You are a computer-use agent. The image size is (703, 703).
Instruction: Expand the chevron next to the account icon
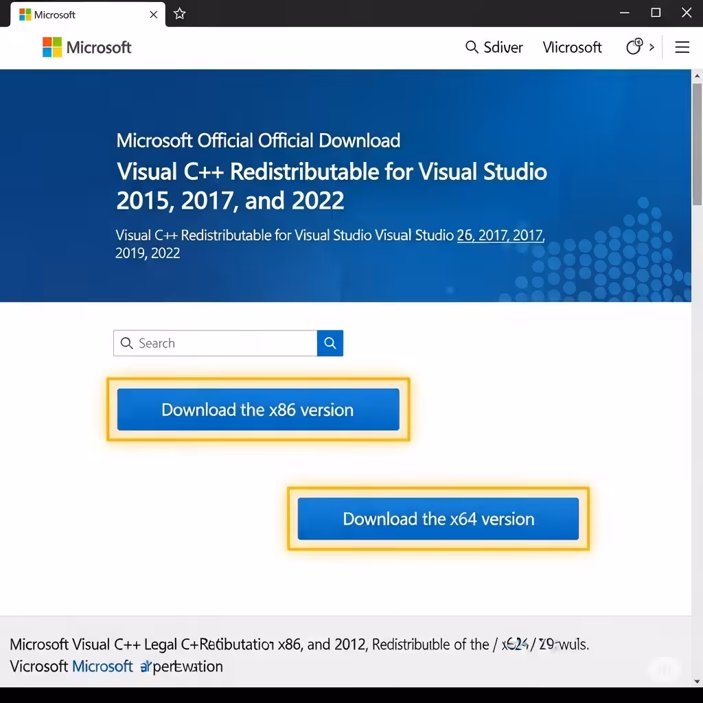pos(652,47)
